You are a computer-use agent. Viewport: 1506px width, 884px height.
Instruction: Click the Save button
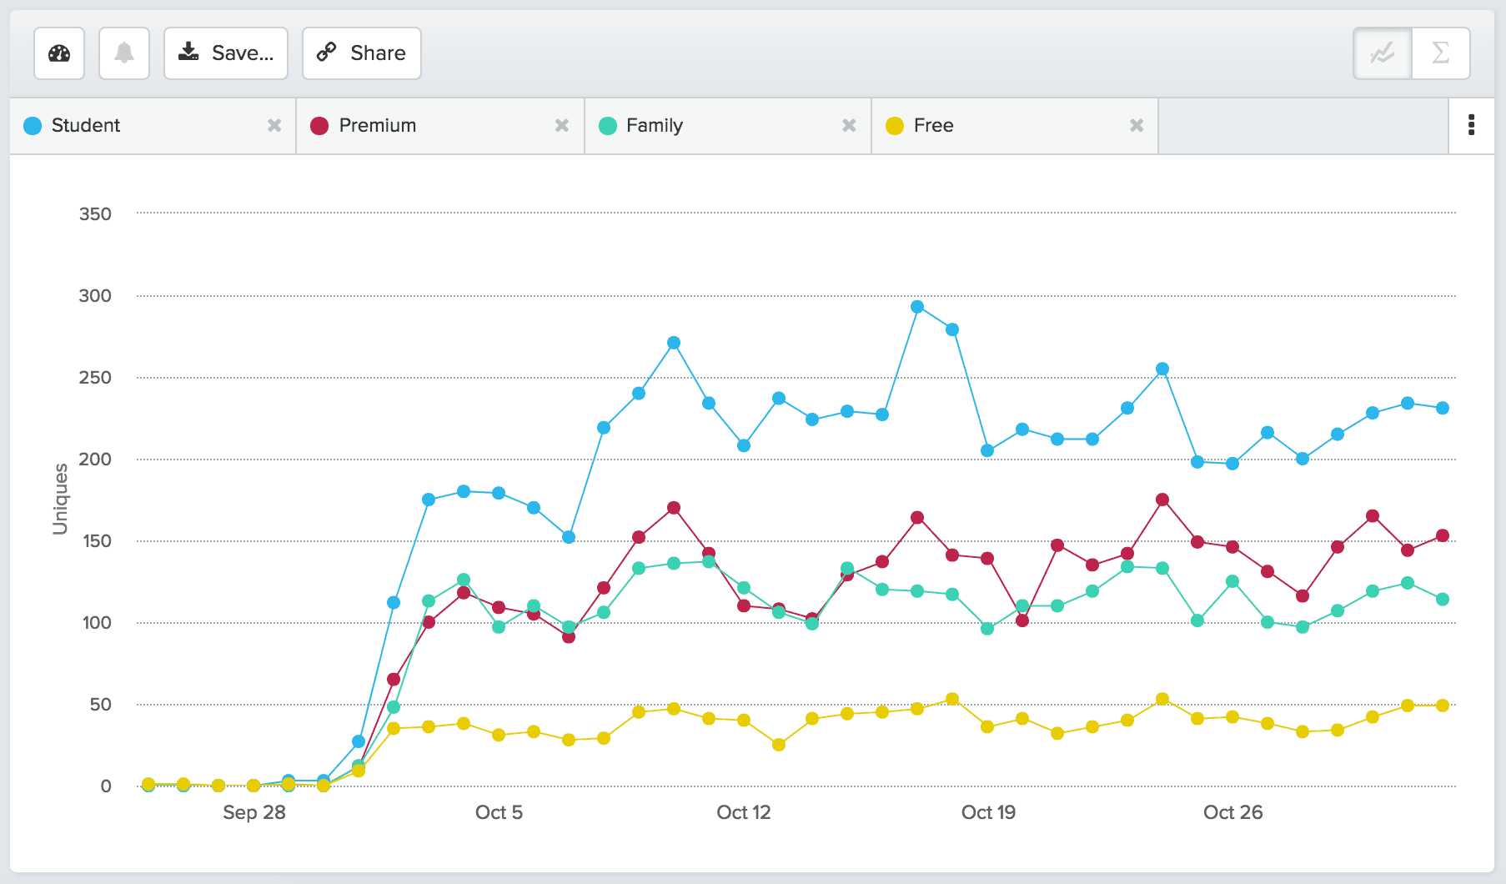pos(225,53)
